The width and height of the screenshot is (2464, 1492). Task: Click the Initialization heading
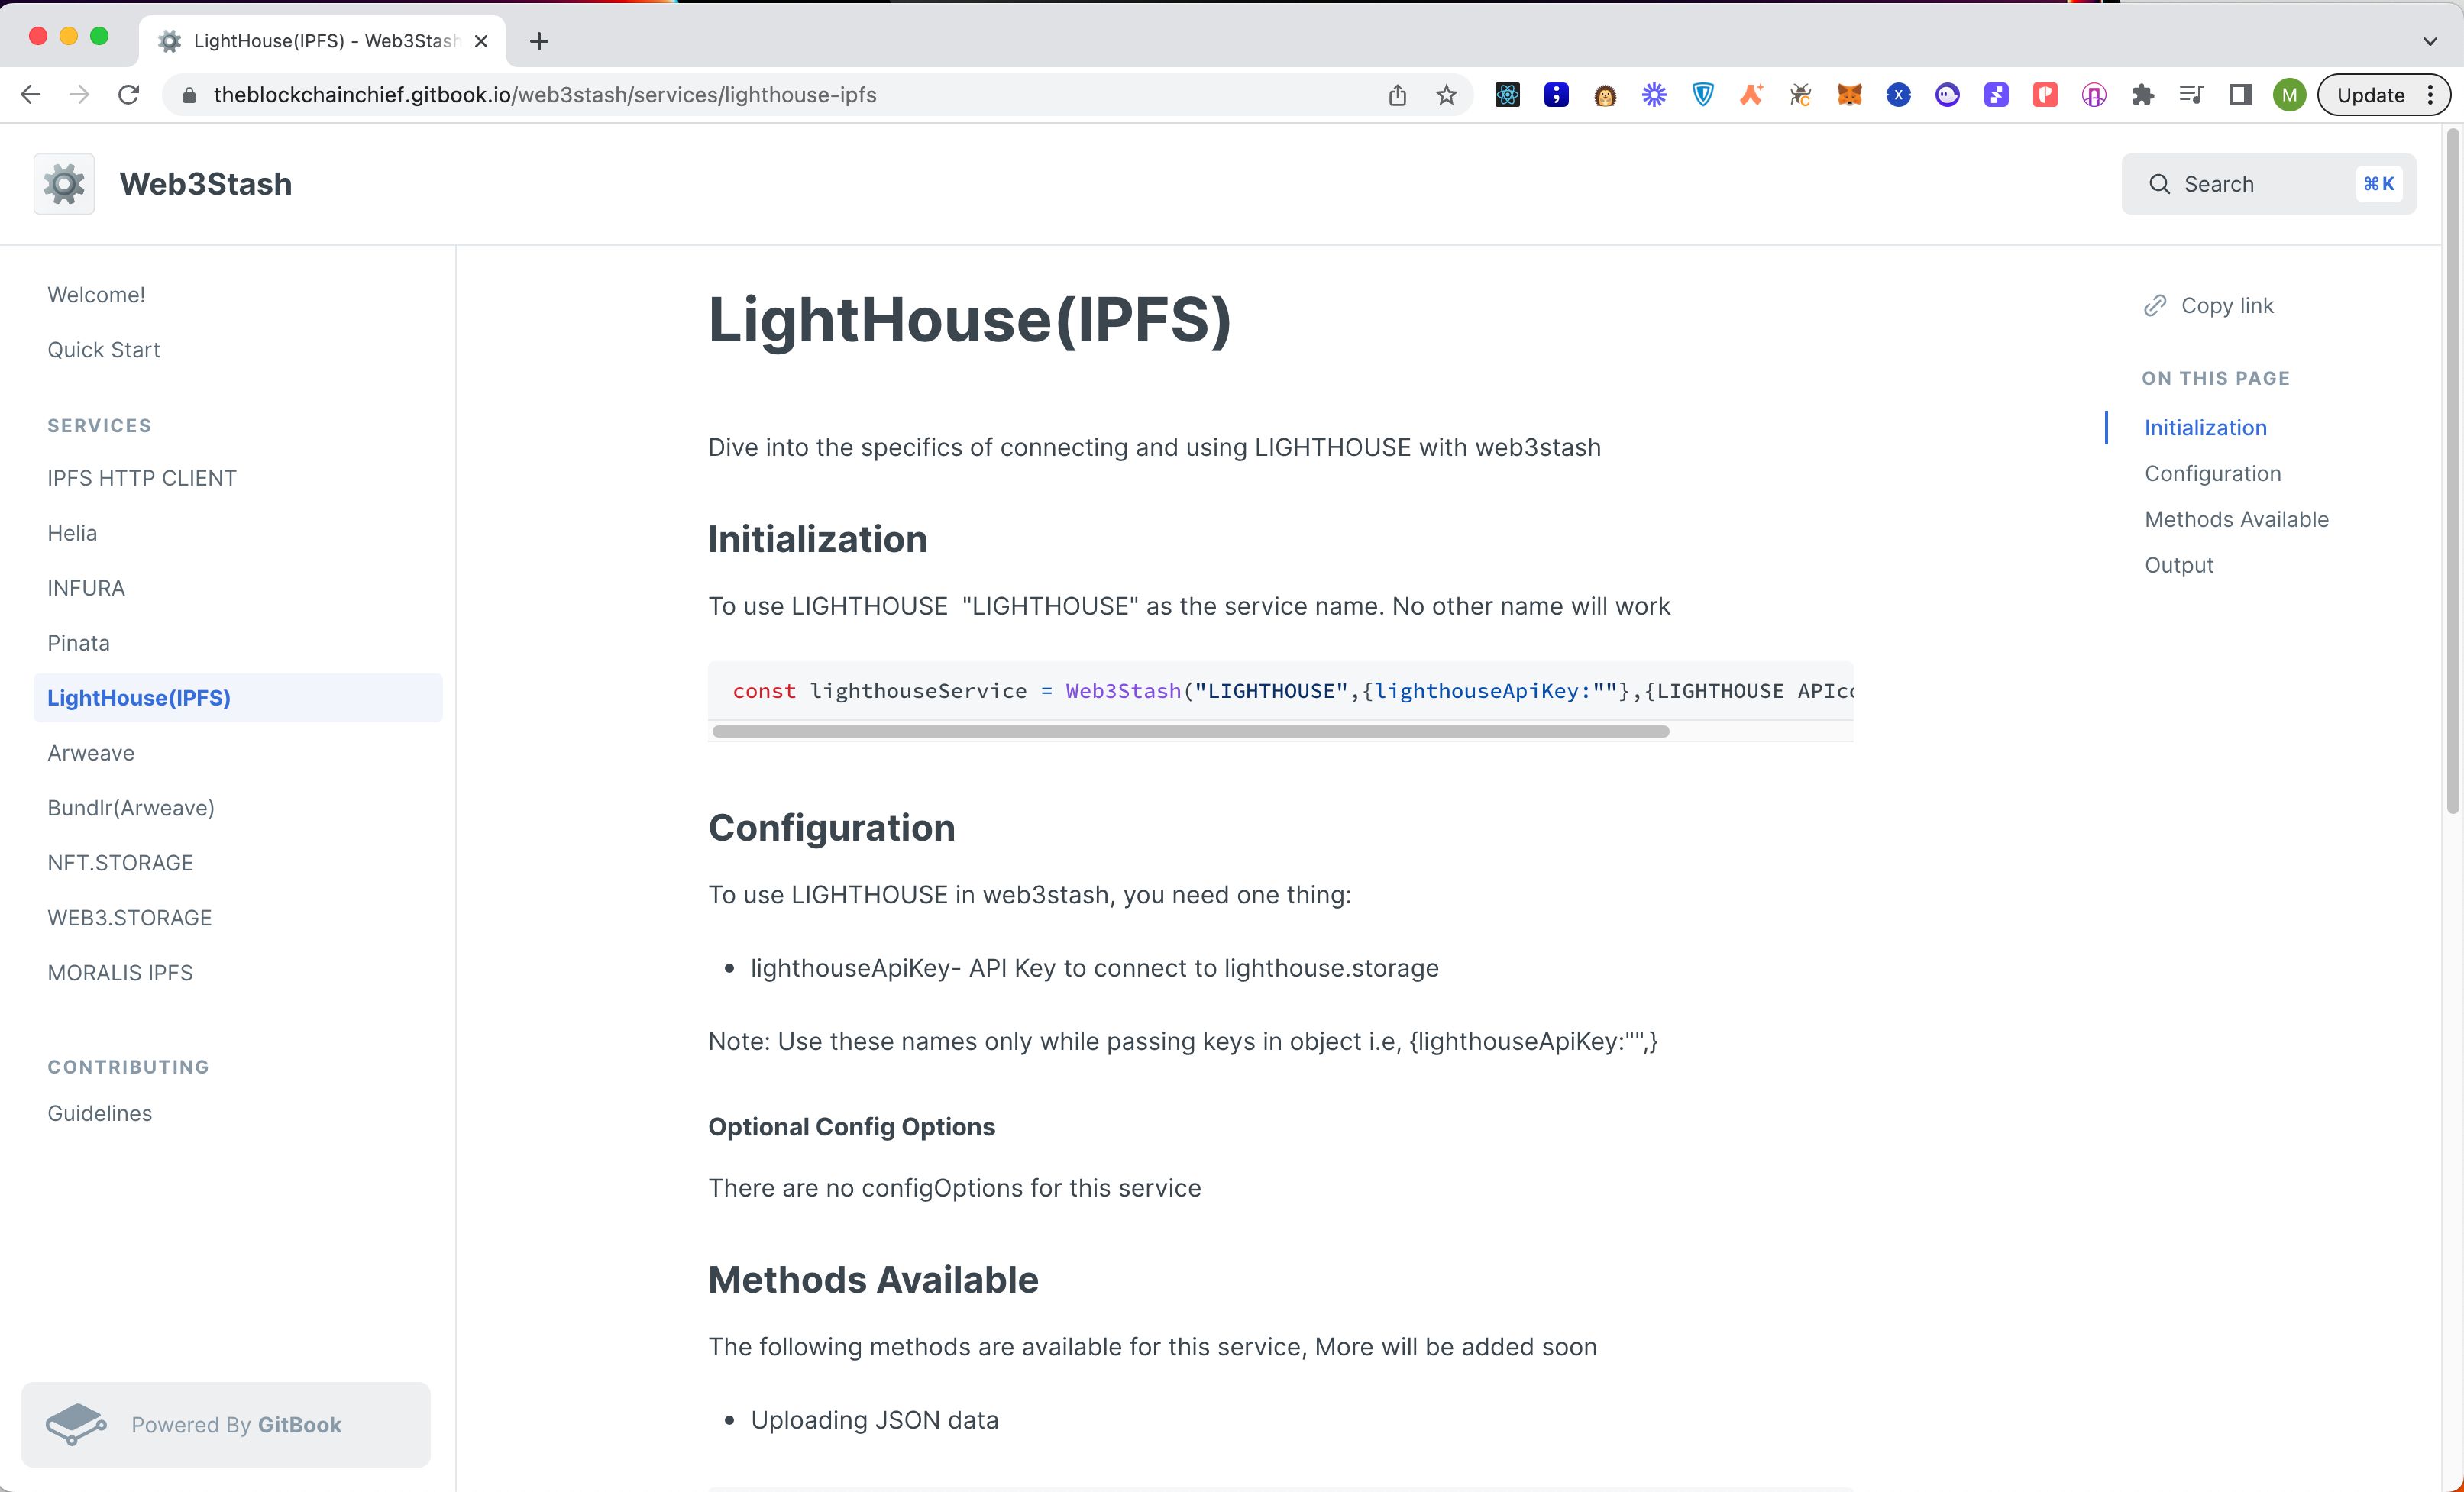pos(817,540)
